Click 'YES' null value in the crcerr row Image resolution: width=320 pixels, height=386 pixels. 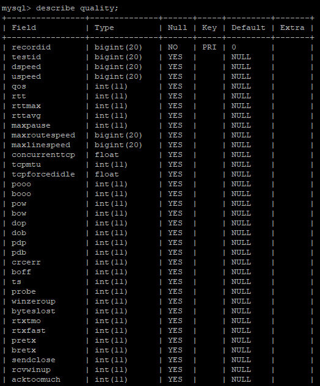pos(175,262)
